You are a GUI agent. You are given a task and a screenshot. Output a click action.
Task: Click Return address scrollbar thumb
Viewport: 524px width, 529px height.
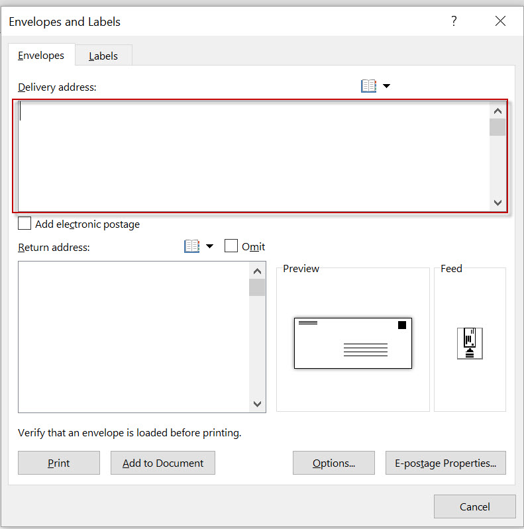click(257, 287)
